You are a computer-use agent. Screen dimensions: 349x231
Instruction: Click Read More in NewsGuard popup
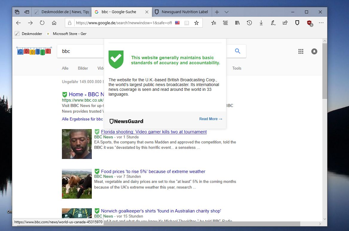point(211,119)
